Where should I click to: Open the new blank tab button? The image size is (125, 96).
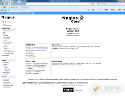tap(32, 10)
